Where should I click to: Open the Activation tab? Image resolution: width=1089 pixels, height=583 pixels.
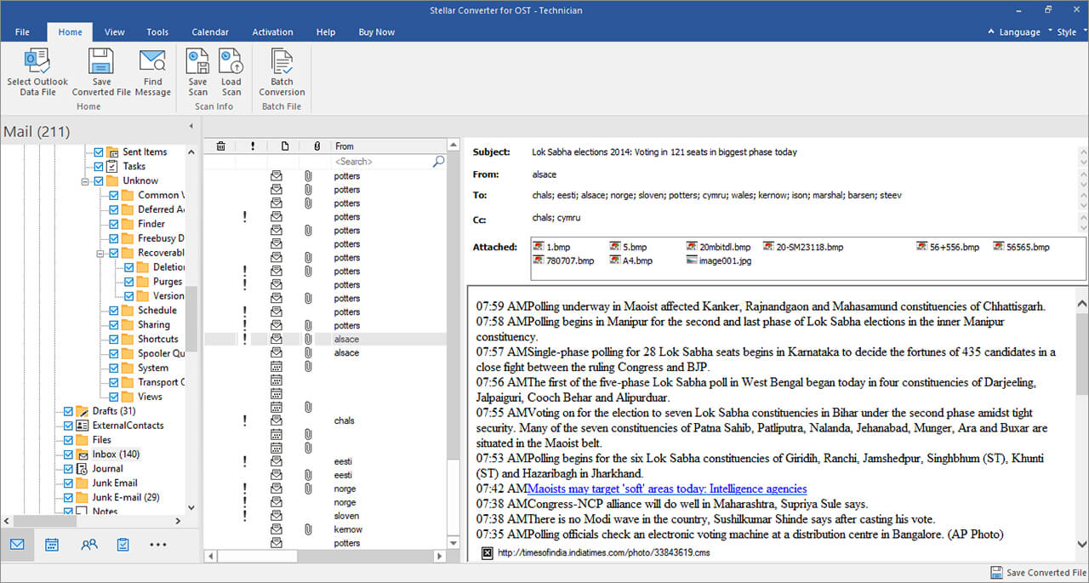click(272, 32)
